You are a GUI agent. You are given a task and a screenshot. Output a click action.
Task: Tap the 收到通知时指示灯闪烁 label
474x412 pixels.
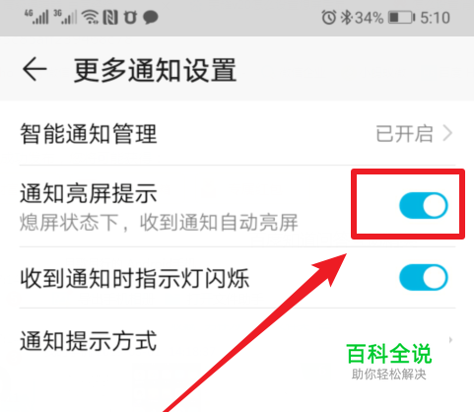[x=135, y=278]
